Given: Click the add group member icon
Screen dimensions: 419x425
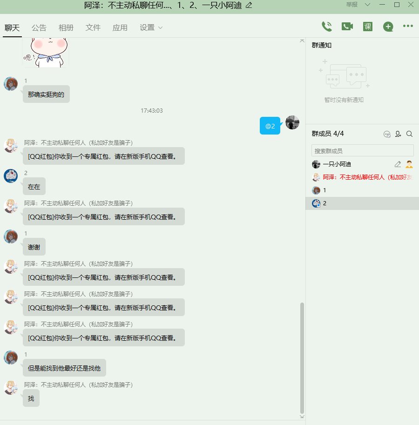Looking at the screenshot, I should point(398,134).
